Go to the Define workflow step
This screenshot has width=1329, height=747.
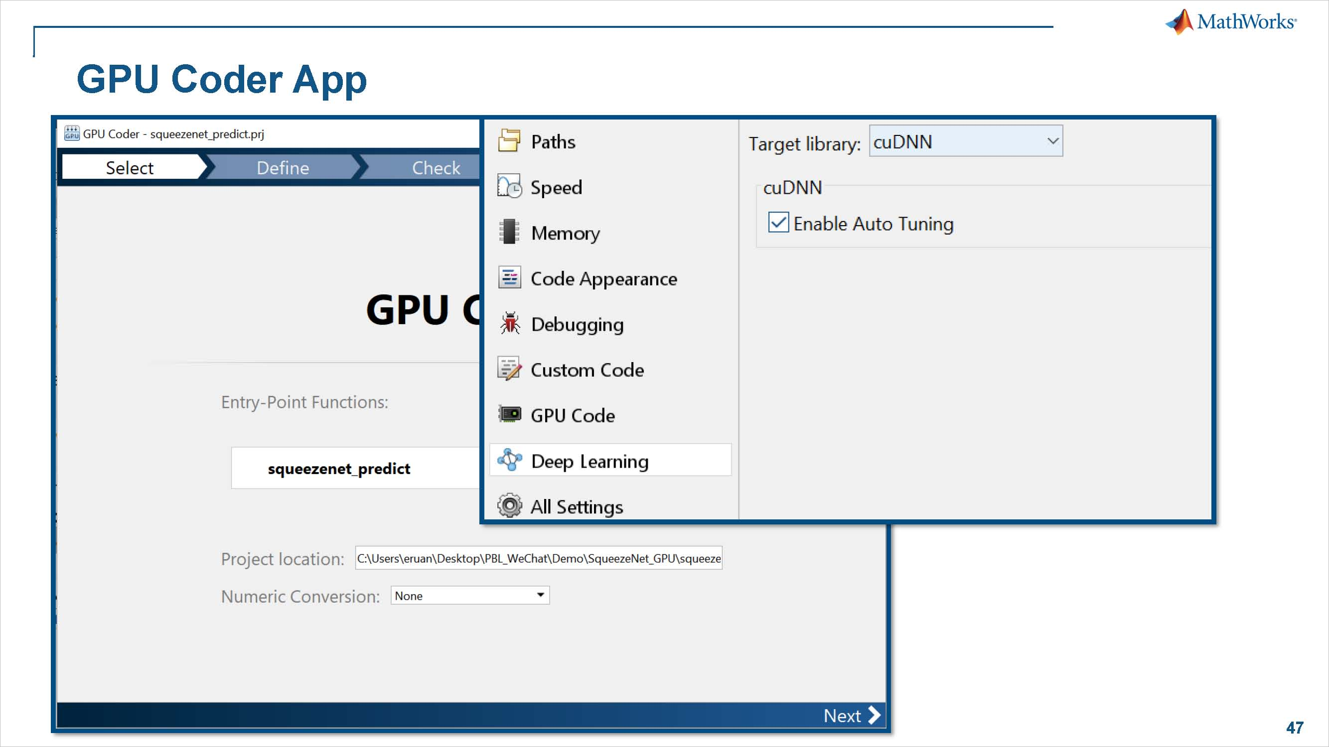283,168
